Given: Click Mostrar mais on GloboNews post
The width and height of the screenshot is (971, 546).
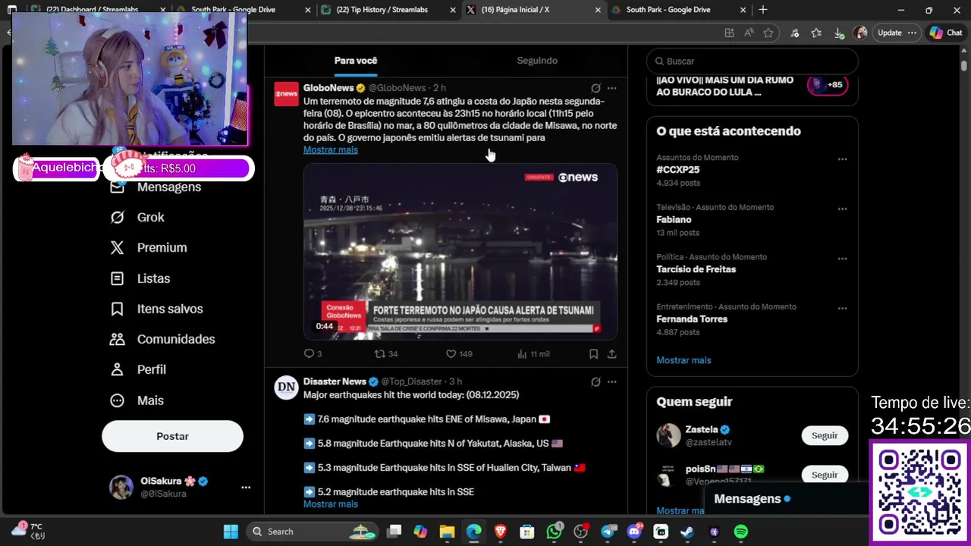Looking at the screenshot, I should click(x=331, y=149).
